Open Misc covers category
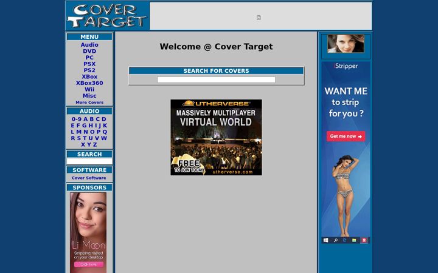 pos(89,96)
